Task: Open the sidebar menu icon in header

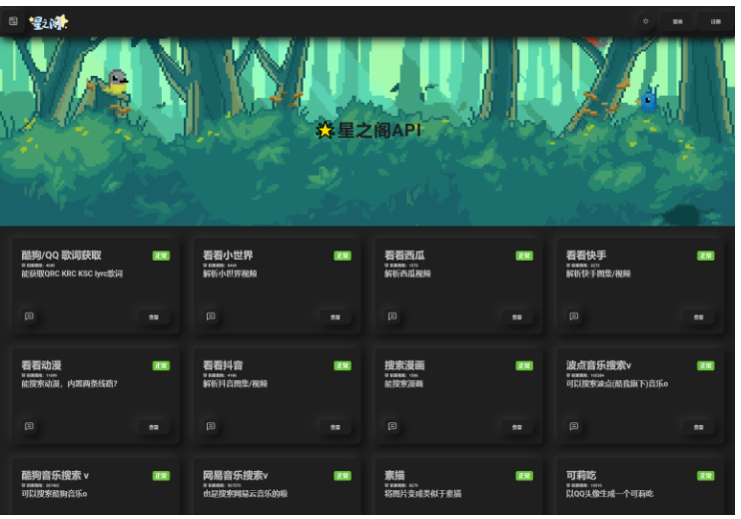Action: pyautogui.click(x=13, y=21)
